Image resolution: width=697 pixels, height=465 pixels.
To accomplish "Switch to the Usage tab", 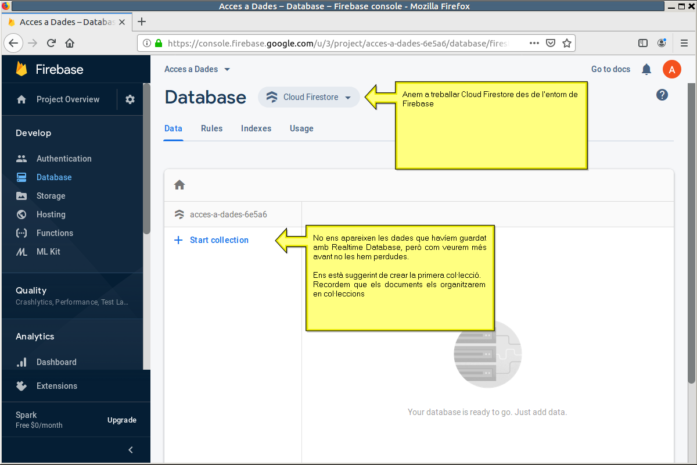I will 301,128.
